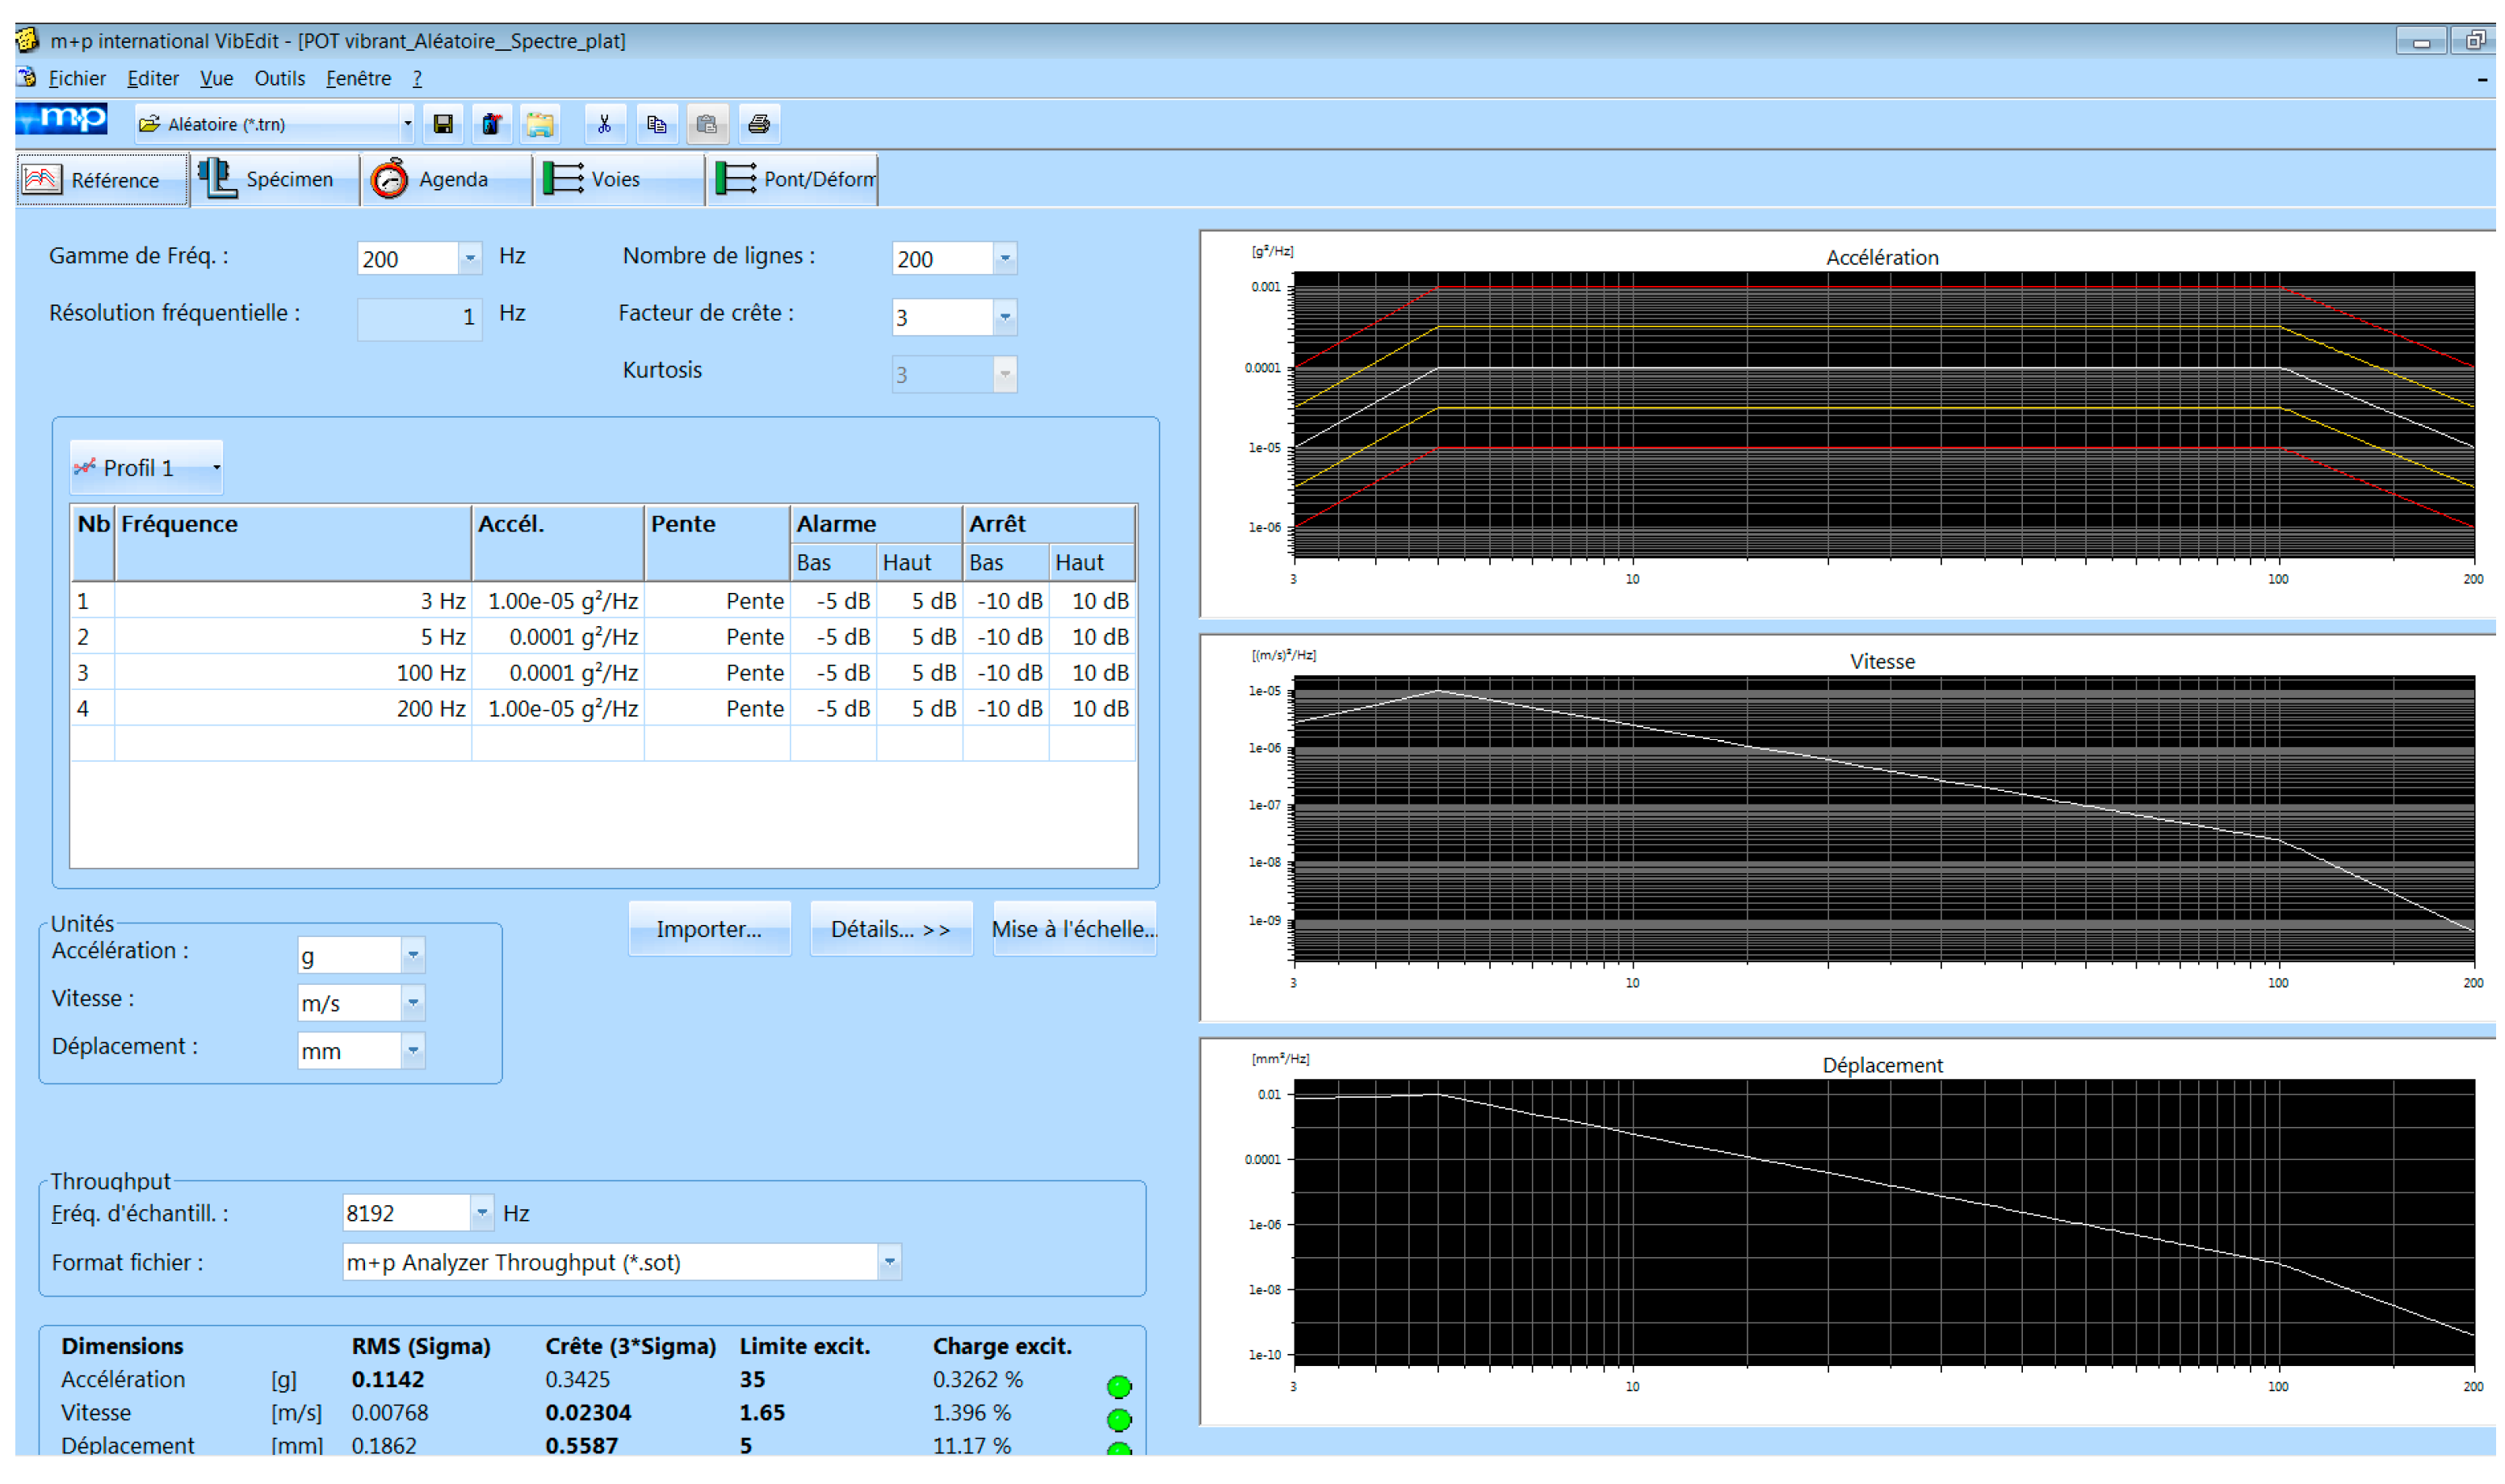Image resolution: width=2505 pixels, height=1484 pixels.
Task: Click the blue icon next to save
Action: (x=491, y=124)
